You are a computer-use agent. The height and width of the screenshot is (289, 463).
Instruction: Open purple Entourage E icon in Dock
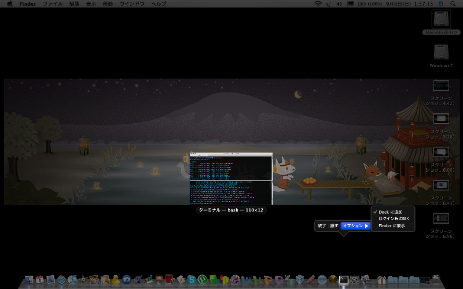(x=279, y=279)
